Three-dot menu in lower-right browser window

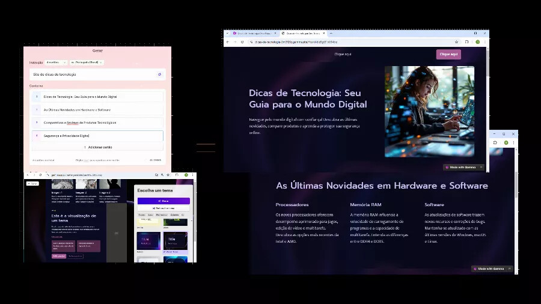(513, 143)
